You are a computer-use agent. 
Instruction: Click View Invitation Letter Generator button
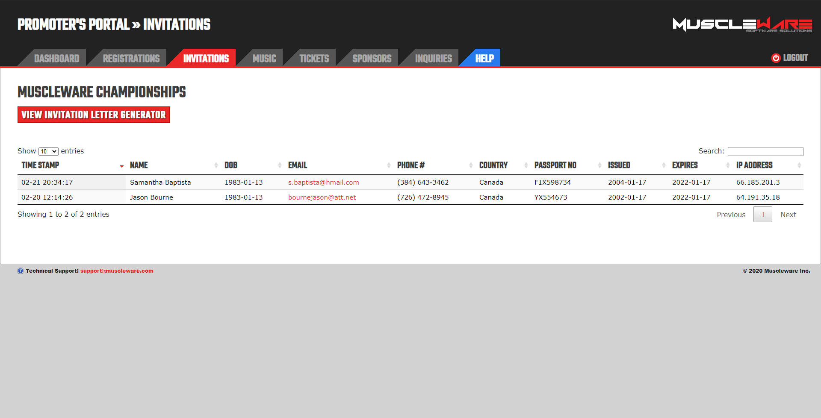pos(94,115)
